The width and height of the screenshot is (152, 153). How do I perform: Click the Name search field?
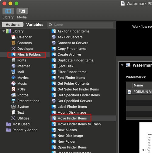80,25
